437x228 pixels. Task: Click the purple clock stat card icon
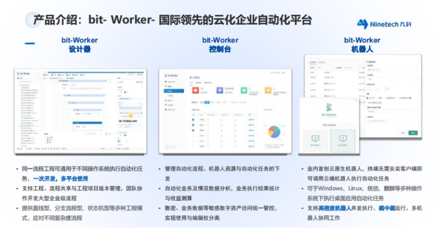click(220, 90)
